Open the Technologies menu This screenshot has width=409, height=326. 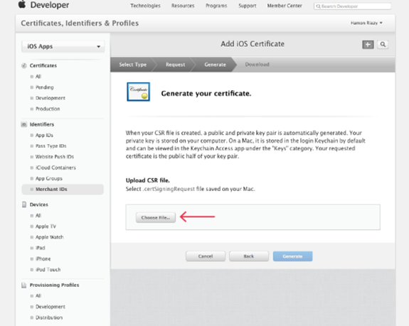pos(145,6)
